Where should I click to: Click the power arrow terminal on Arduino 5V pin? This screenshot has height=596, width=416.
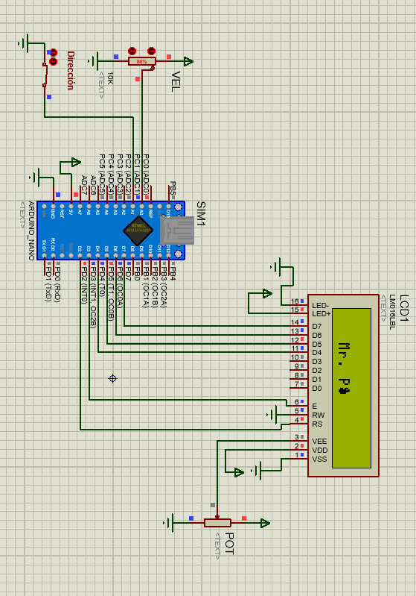(x=76, y=163)
